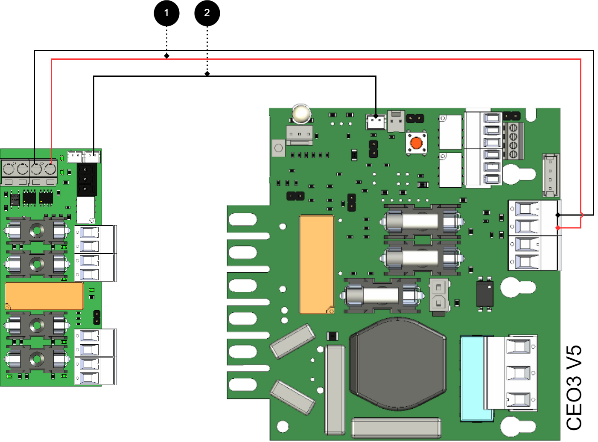Select the red diamond wire endpoint
Screen dimensions: 598x442
point(558,228)
